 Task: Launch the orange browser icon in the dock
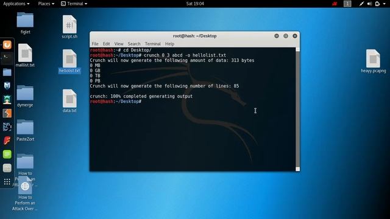click(x=7, y=45)
